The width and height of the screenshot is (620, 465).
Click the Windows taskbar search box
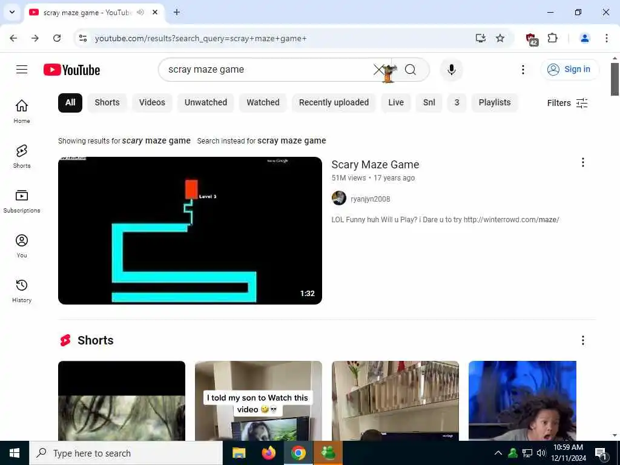[x=126, y=453]
